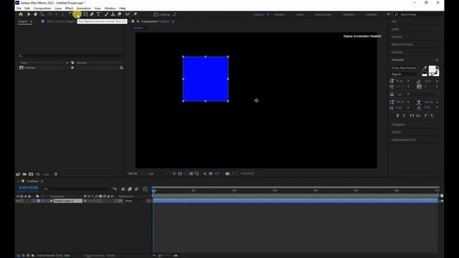Toggle Faux Bold in Character panel
Image resolution: width=459 pixels, height=258 pixels.
[x=397, y=116]
